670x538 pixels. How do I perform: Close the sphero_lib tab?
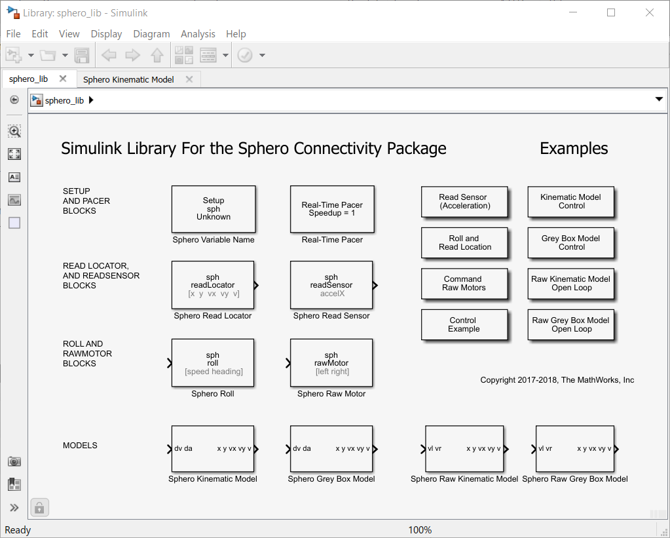pyautogui.click(x=63, y=79)
